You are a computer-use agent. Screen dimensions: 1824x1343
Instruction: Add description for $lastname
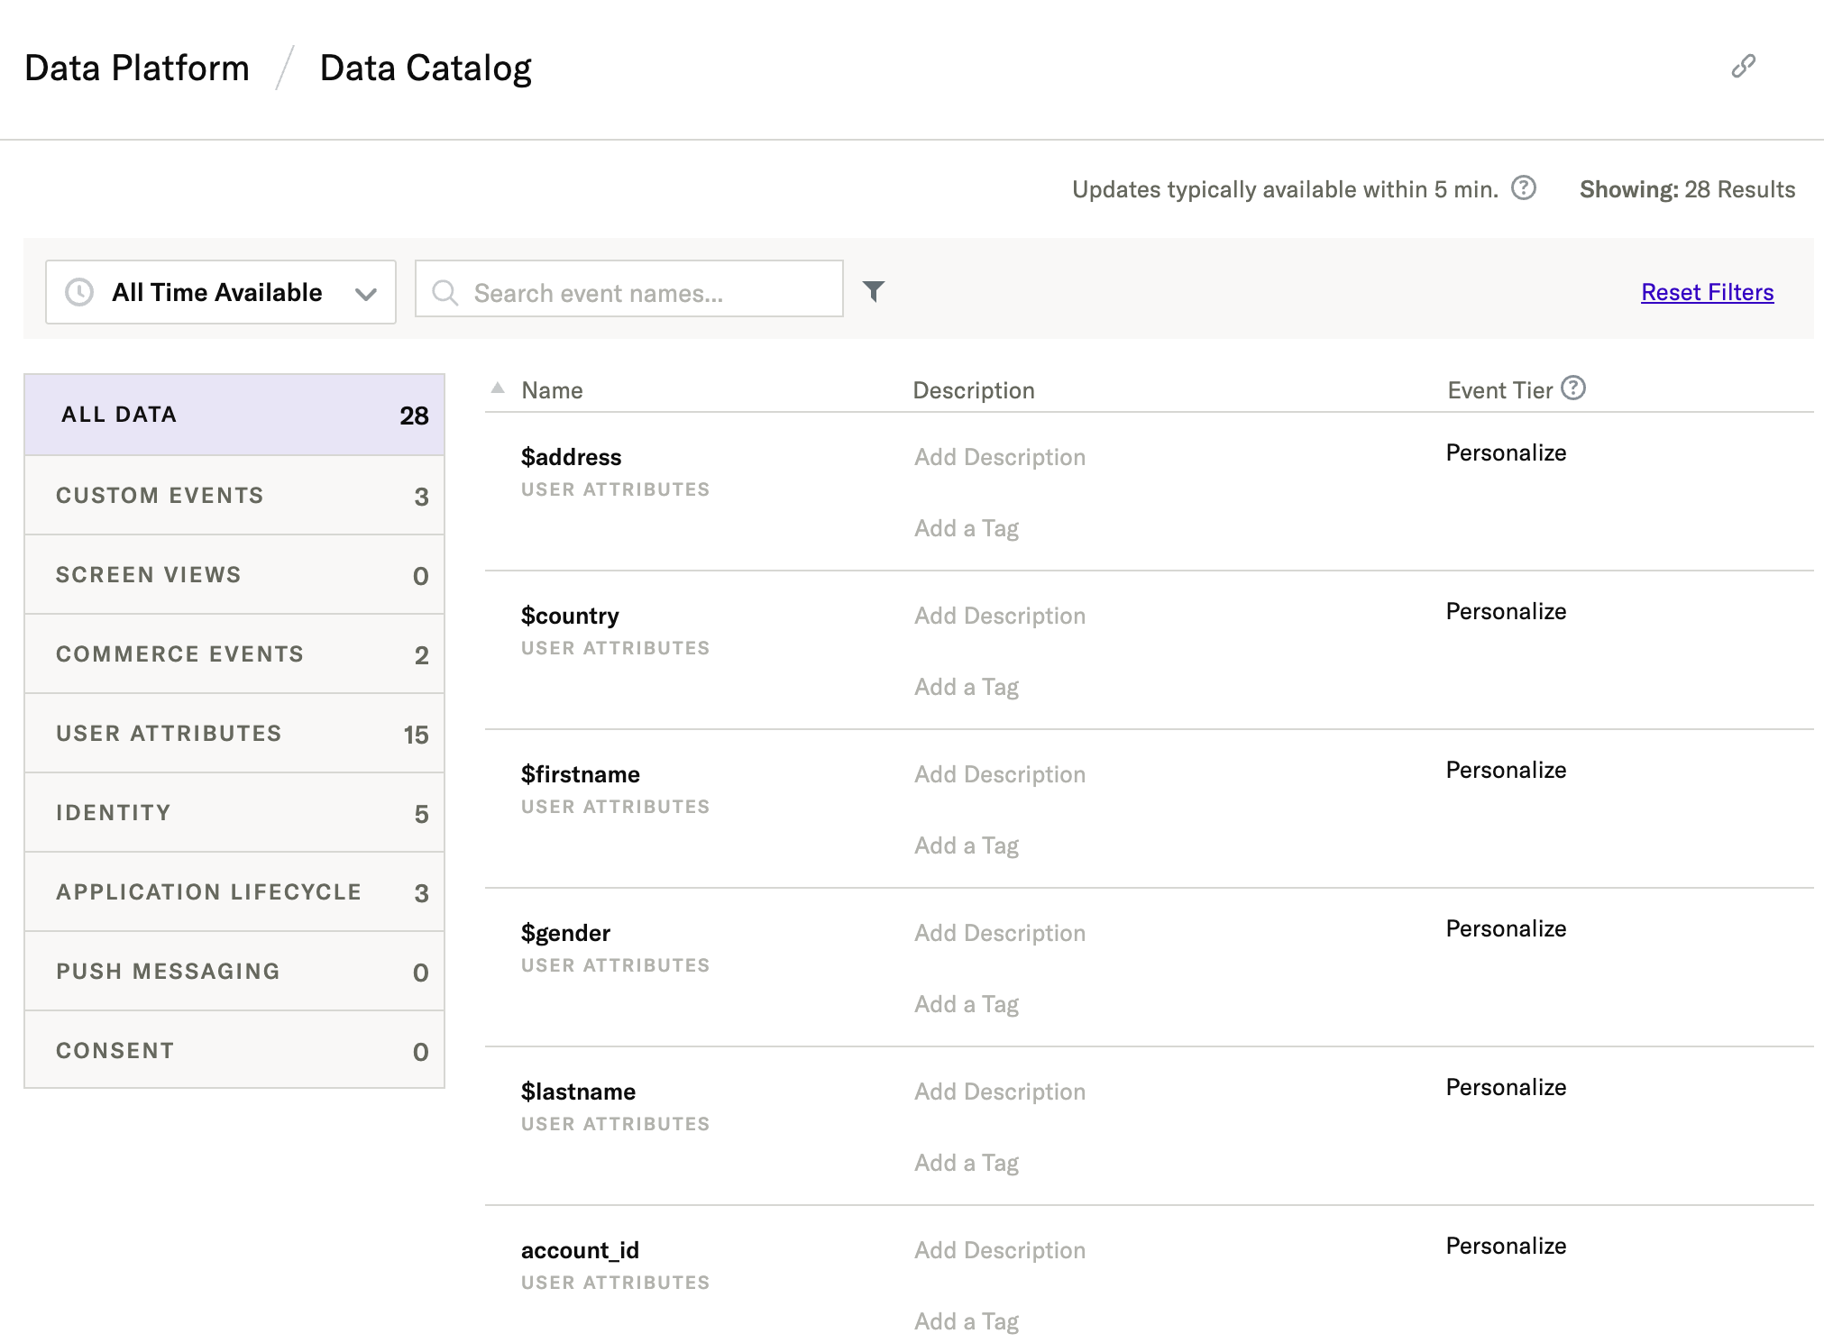(1000, 1092)
